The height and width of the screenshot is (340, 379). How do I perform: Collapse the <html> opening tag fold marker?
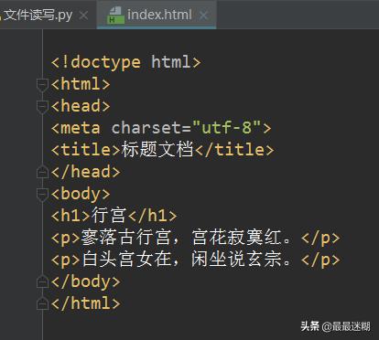click(42, 84)
